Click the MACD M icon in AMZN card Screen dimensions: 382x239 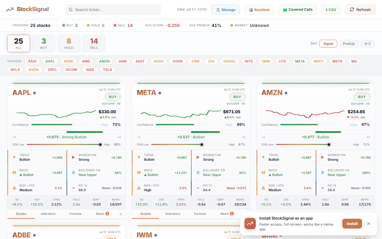263,172
